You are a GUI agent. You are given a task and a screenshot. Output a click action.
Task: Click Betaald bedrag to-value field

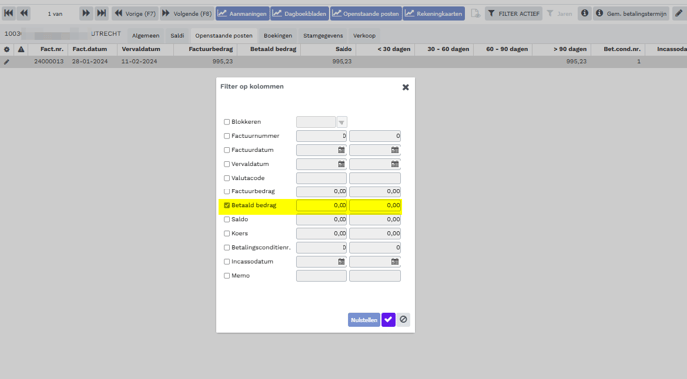(375, 205)
